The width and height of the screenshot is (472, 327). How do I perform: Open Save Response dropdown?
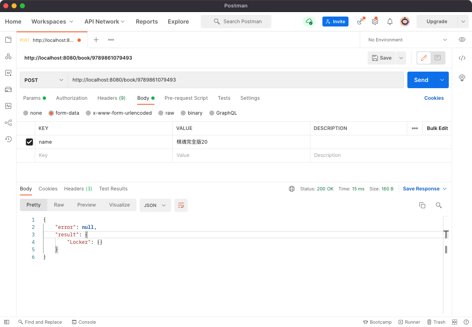click(x=424, y=189)
